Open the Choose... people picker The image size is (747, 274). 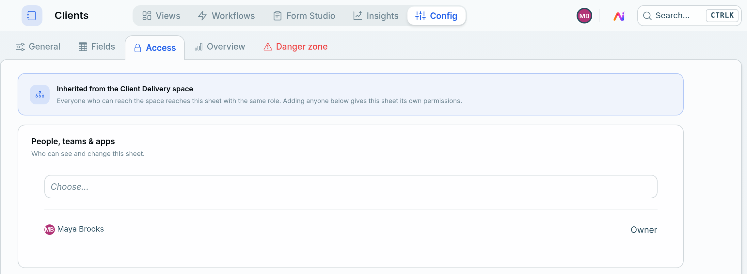(x=351, y=187)
